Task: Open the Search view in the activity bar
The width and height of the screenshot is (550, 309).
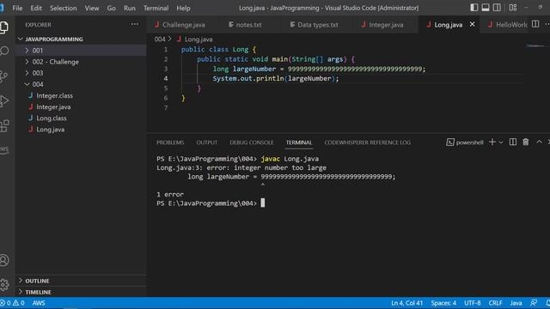Action: (x=4, y=51)
